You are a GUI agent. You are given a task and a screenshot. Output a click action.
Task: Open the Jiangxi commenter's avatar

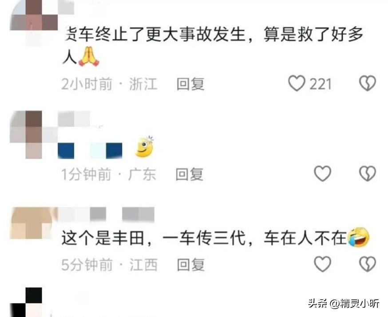click(34, 223)
